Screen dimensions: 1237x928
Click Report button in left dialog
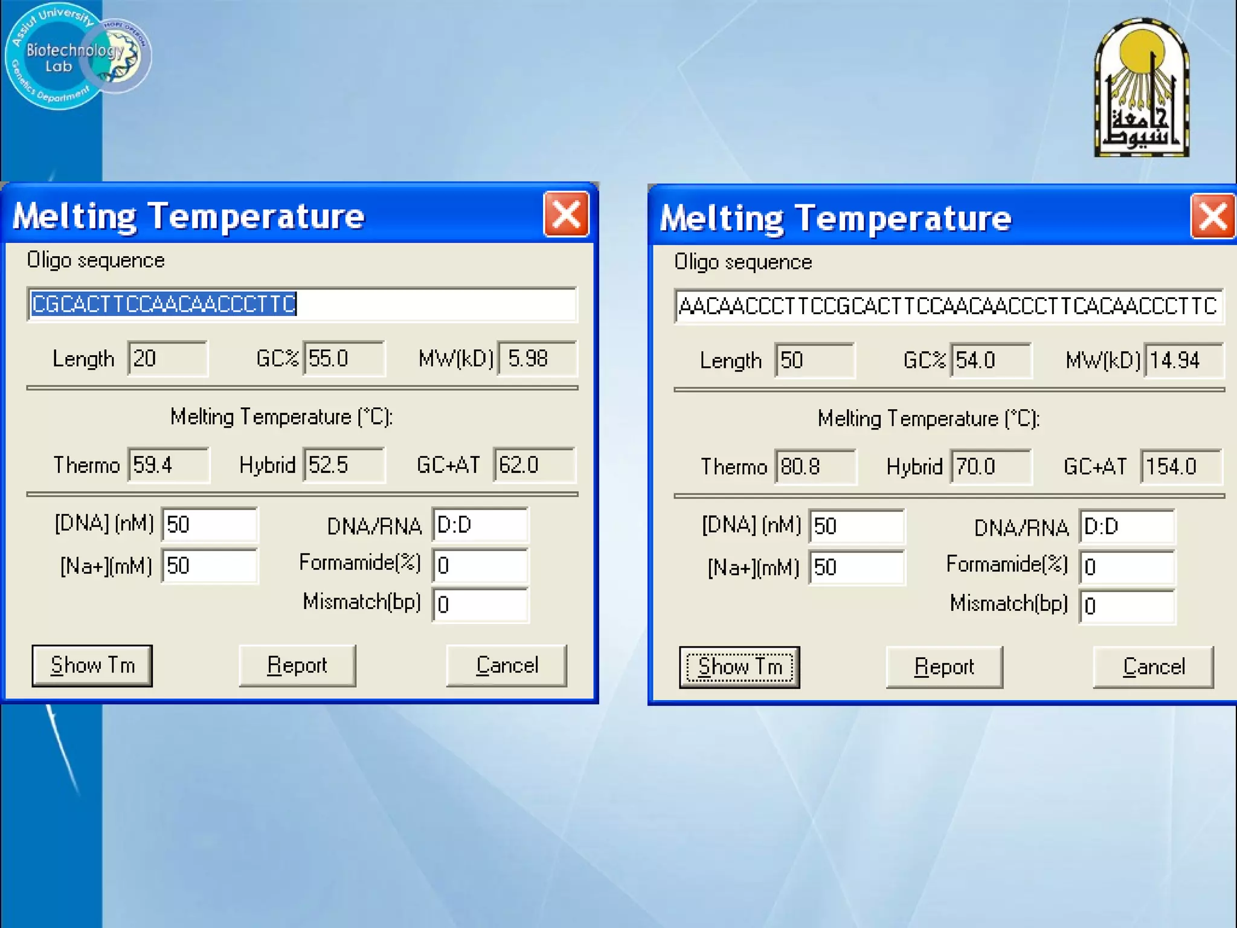point(297,665)
